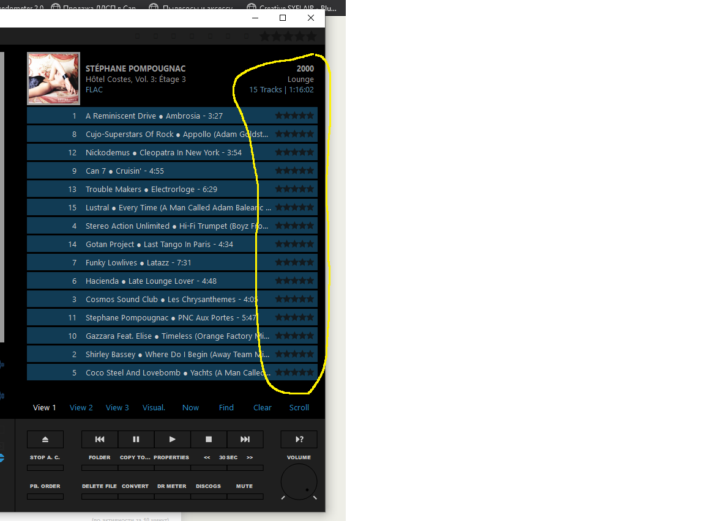705x521 pixels.
Task: Click the "PB. ORDER" label
Action: tap(45, 486)
